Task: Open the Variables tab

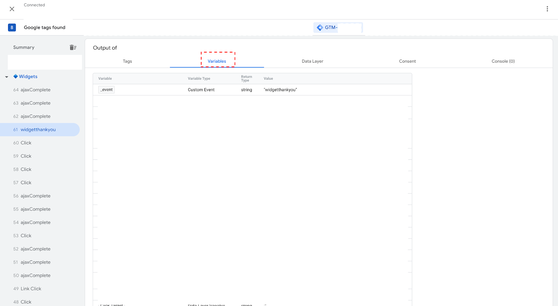Action: (217, 61)
